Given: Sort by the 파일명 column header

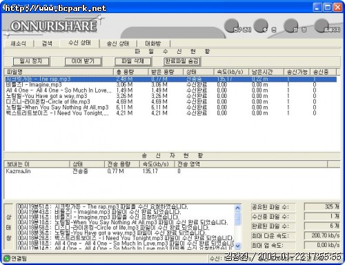Looking at the screenshot, I should (59, 72).
